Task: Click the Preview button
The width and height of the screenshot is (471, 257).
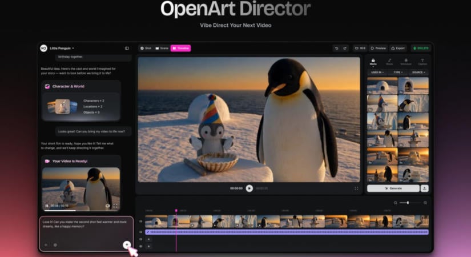Action: 378,48
